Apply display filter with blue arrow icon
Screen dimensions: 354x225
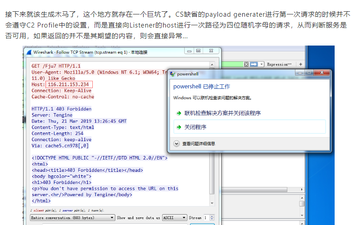pyautogui.click(x=254, y=64)
